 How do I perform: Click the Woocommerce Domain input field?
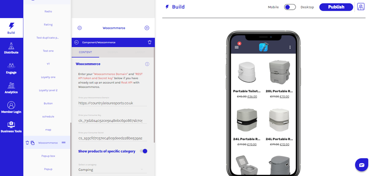113,103
